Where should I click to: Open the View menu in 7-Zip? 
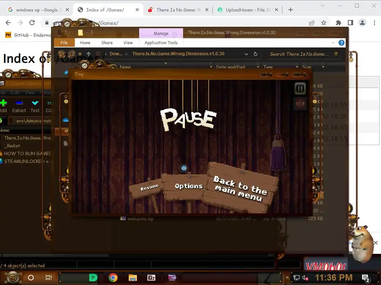(x=30, y=92)
